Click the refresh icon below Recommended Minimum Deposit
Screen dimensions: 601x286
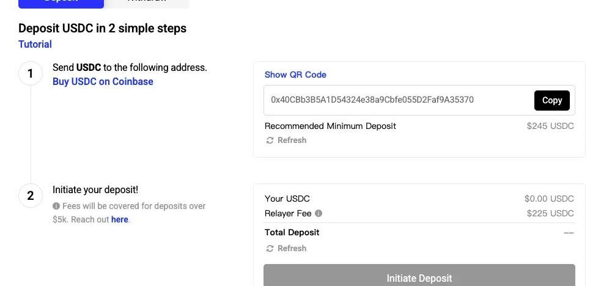270,141
